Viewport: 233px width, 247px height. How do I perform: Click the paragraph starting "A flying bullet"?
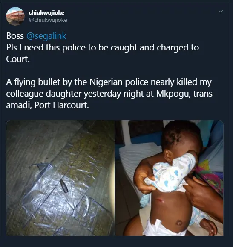109,94
